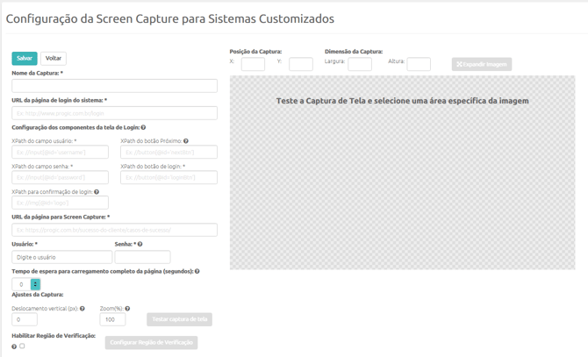Screen dimensions: 588x357
Task: Click the Senha password field
Action: click(x=142, y=257)
